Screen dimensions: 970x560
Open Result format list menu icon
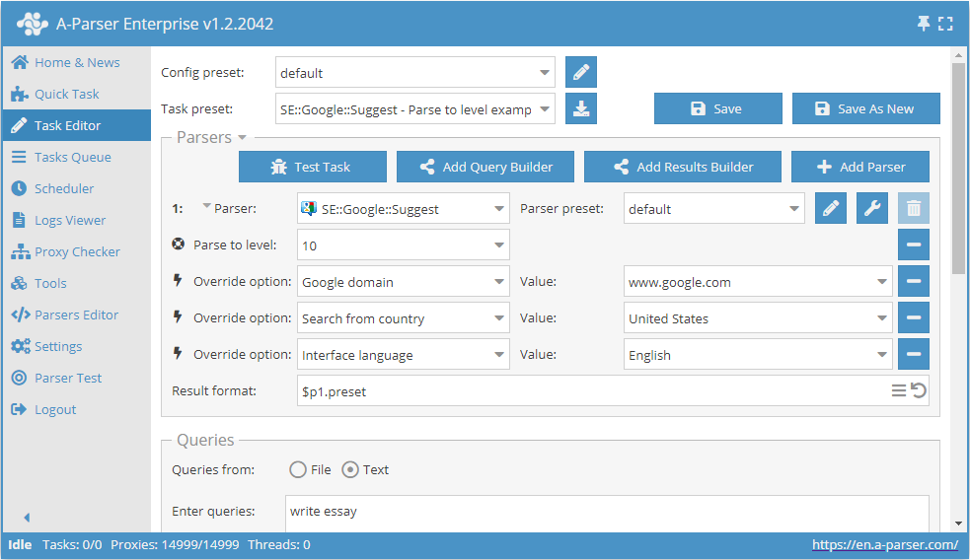point(899,391)
